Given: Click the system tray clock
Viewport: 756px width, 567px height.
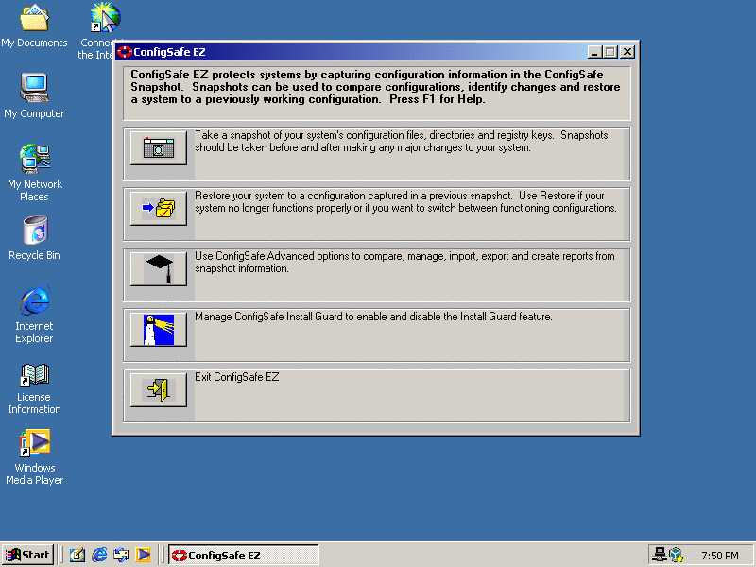Looking at the screenshot, I should (x=720, y=556).
